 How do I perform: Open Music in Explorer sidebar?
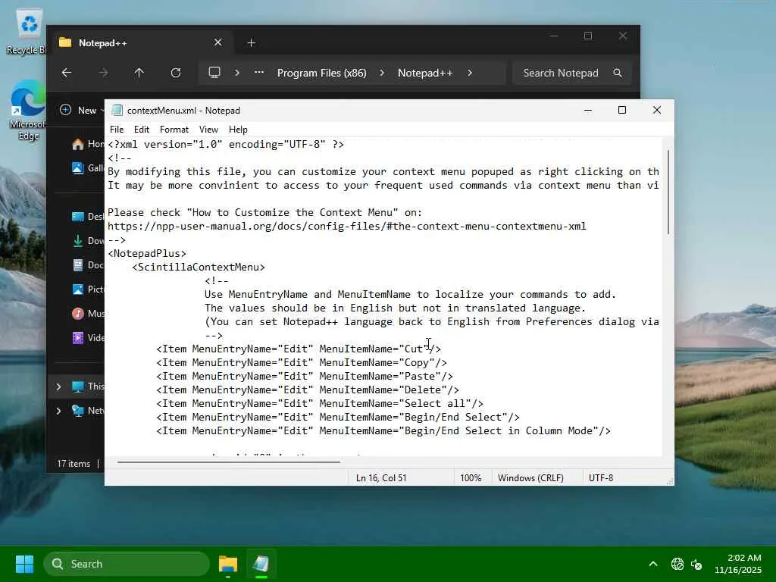click(88, 313)
